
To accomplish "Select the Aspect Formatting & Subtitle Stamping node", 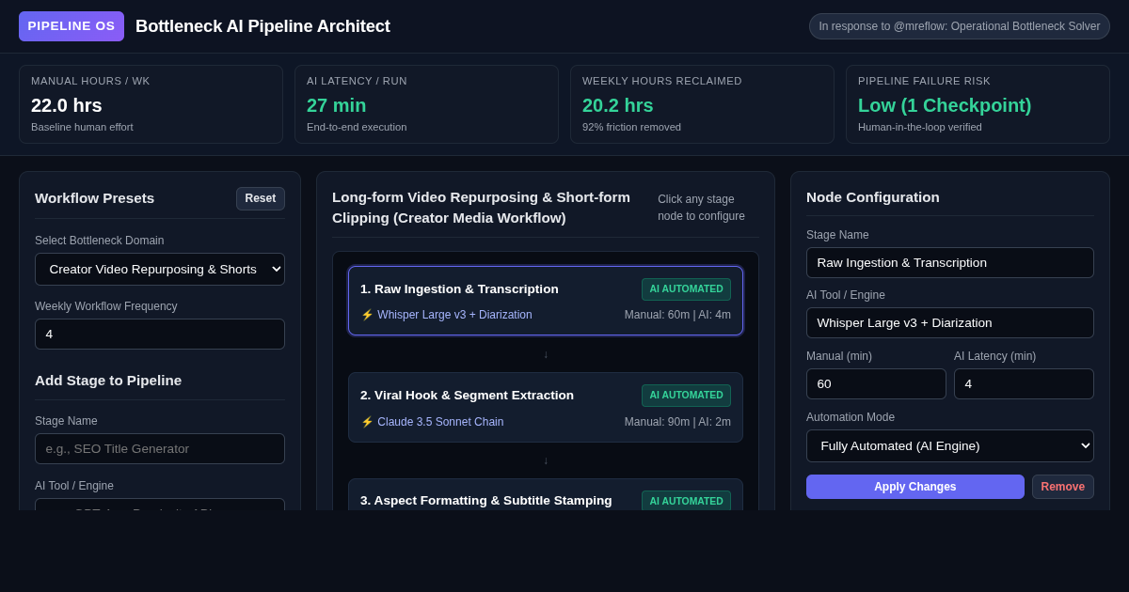I will click(x=546, y=494).
